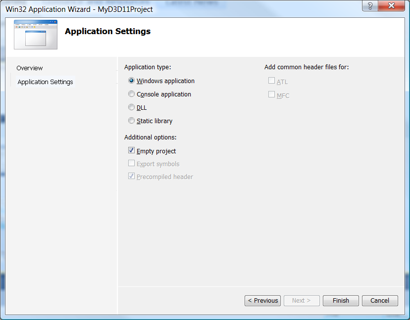
Task: Click the Help question mark button
Action: tap(370, 6)
